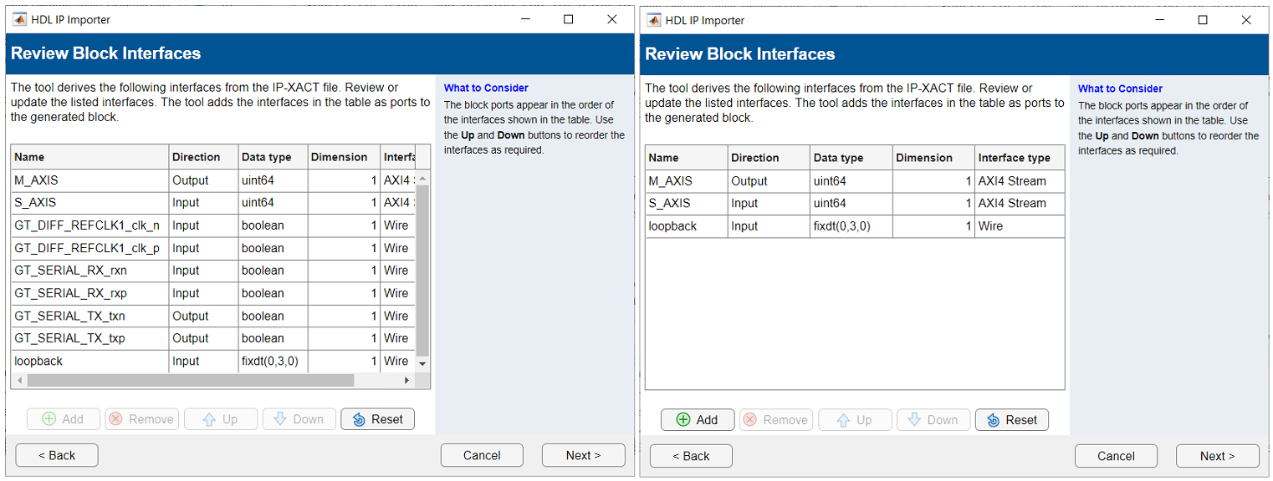Select the GT_DIFF_REFCLK1_clk_n row
This screenshot has height=481, width=1273.
[x=87, y=225]
